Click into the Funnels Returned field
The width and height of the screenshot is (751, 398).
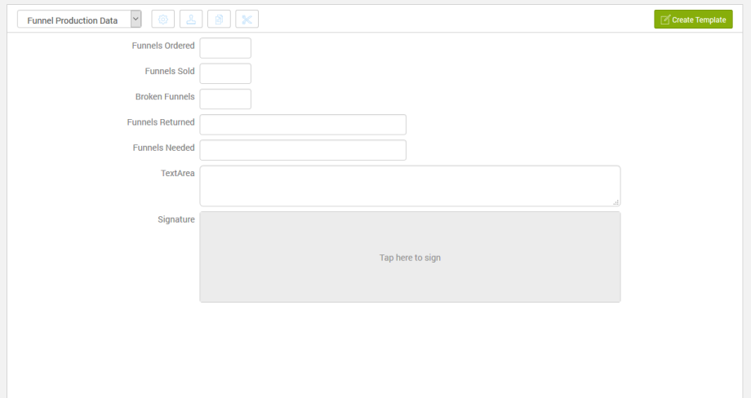303,124
